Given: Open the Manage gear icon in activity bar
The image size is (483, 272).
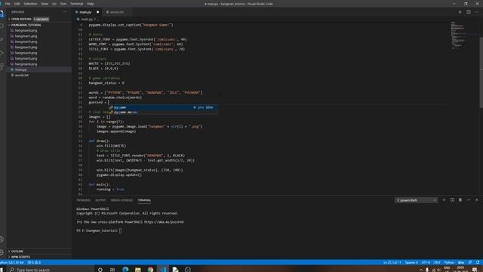Looking at the screenshot, I should click(x=2, y=252).
